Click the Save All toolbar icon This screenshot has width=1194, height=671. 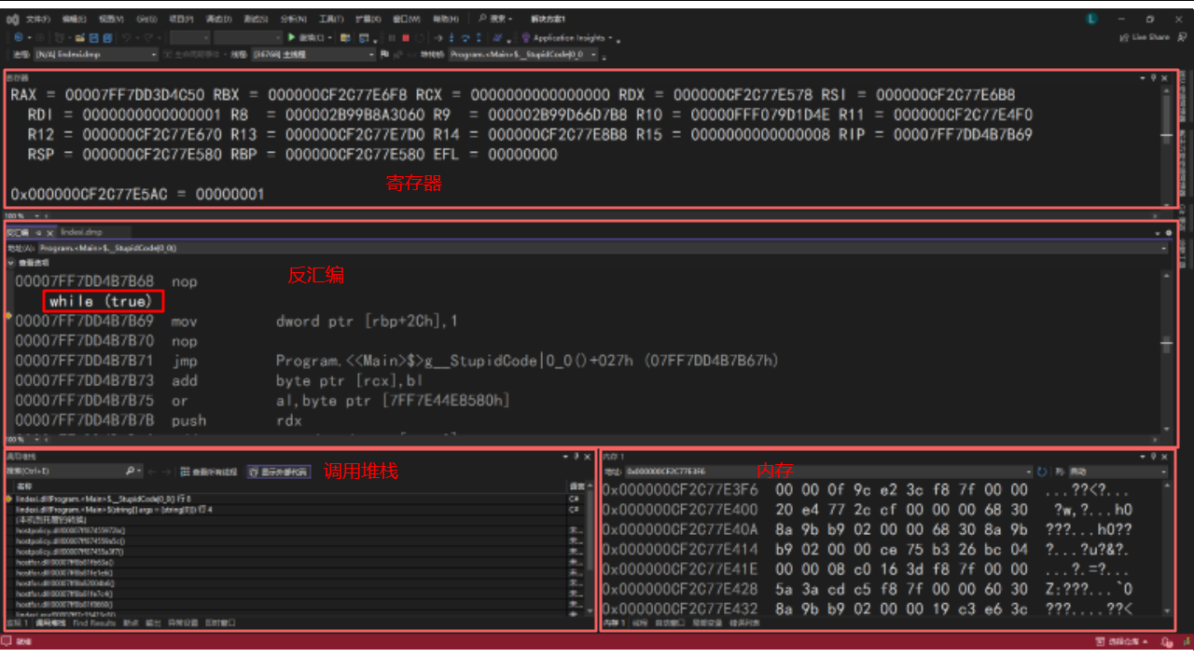pos(107,38)
